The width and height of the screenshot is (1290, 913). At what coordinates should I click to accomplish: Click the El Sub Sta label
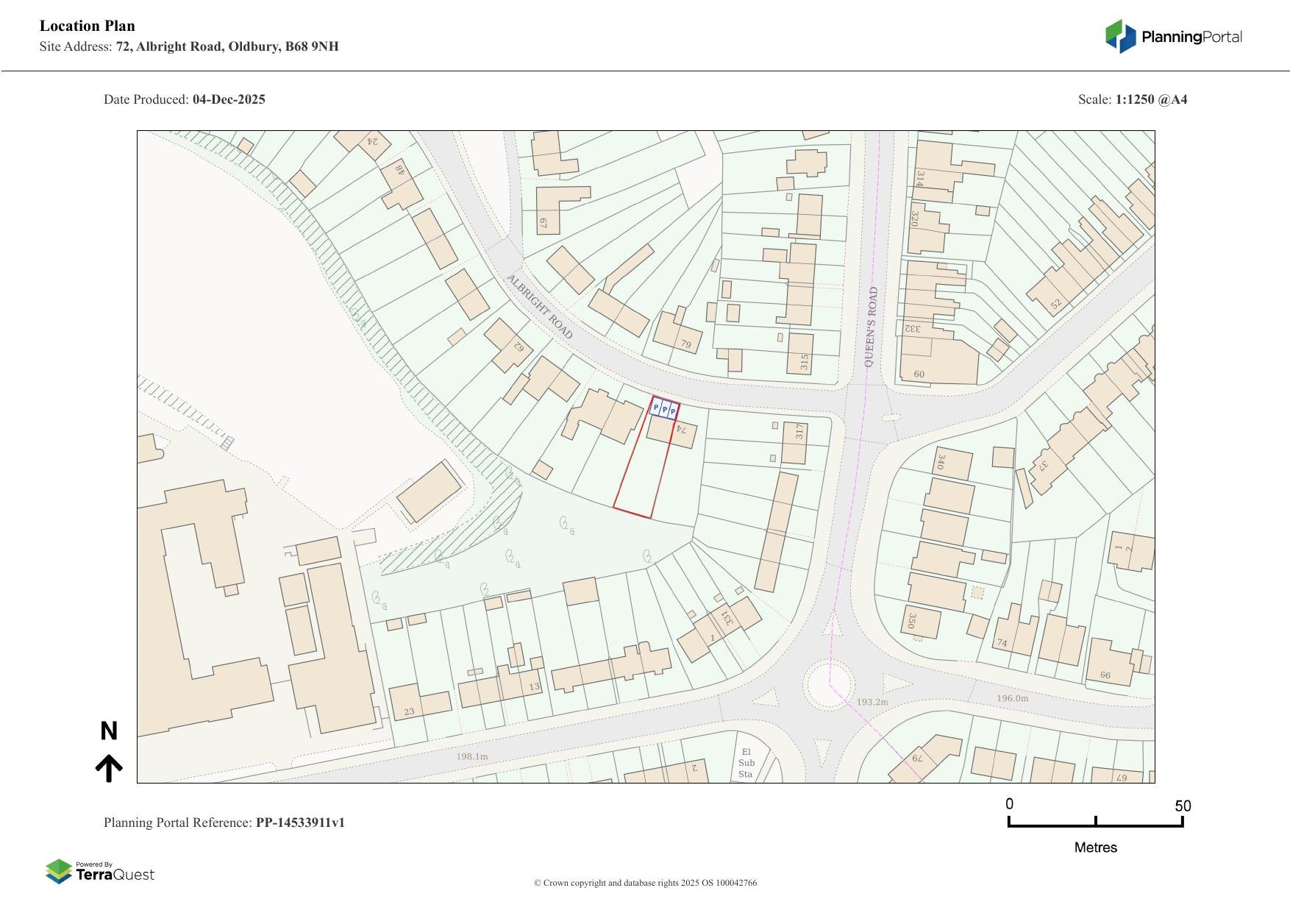tap(746, 762)
